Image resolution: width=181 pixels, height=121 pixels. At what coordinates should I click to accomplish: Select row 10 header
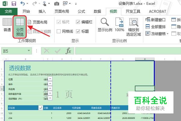(2, 113)
